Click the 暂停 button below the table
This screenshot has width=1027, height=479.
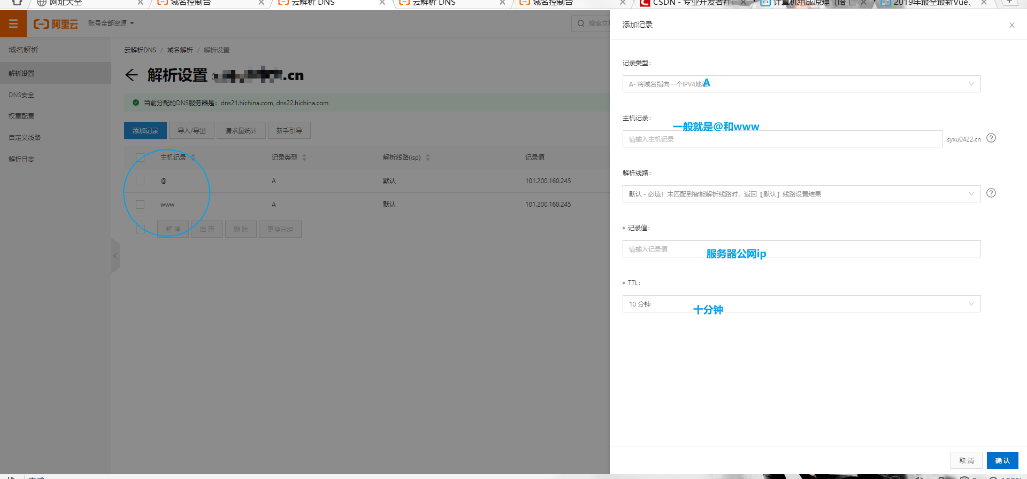pos(173,229)
